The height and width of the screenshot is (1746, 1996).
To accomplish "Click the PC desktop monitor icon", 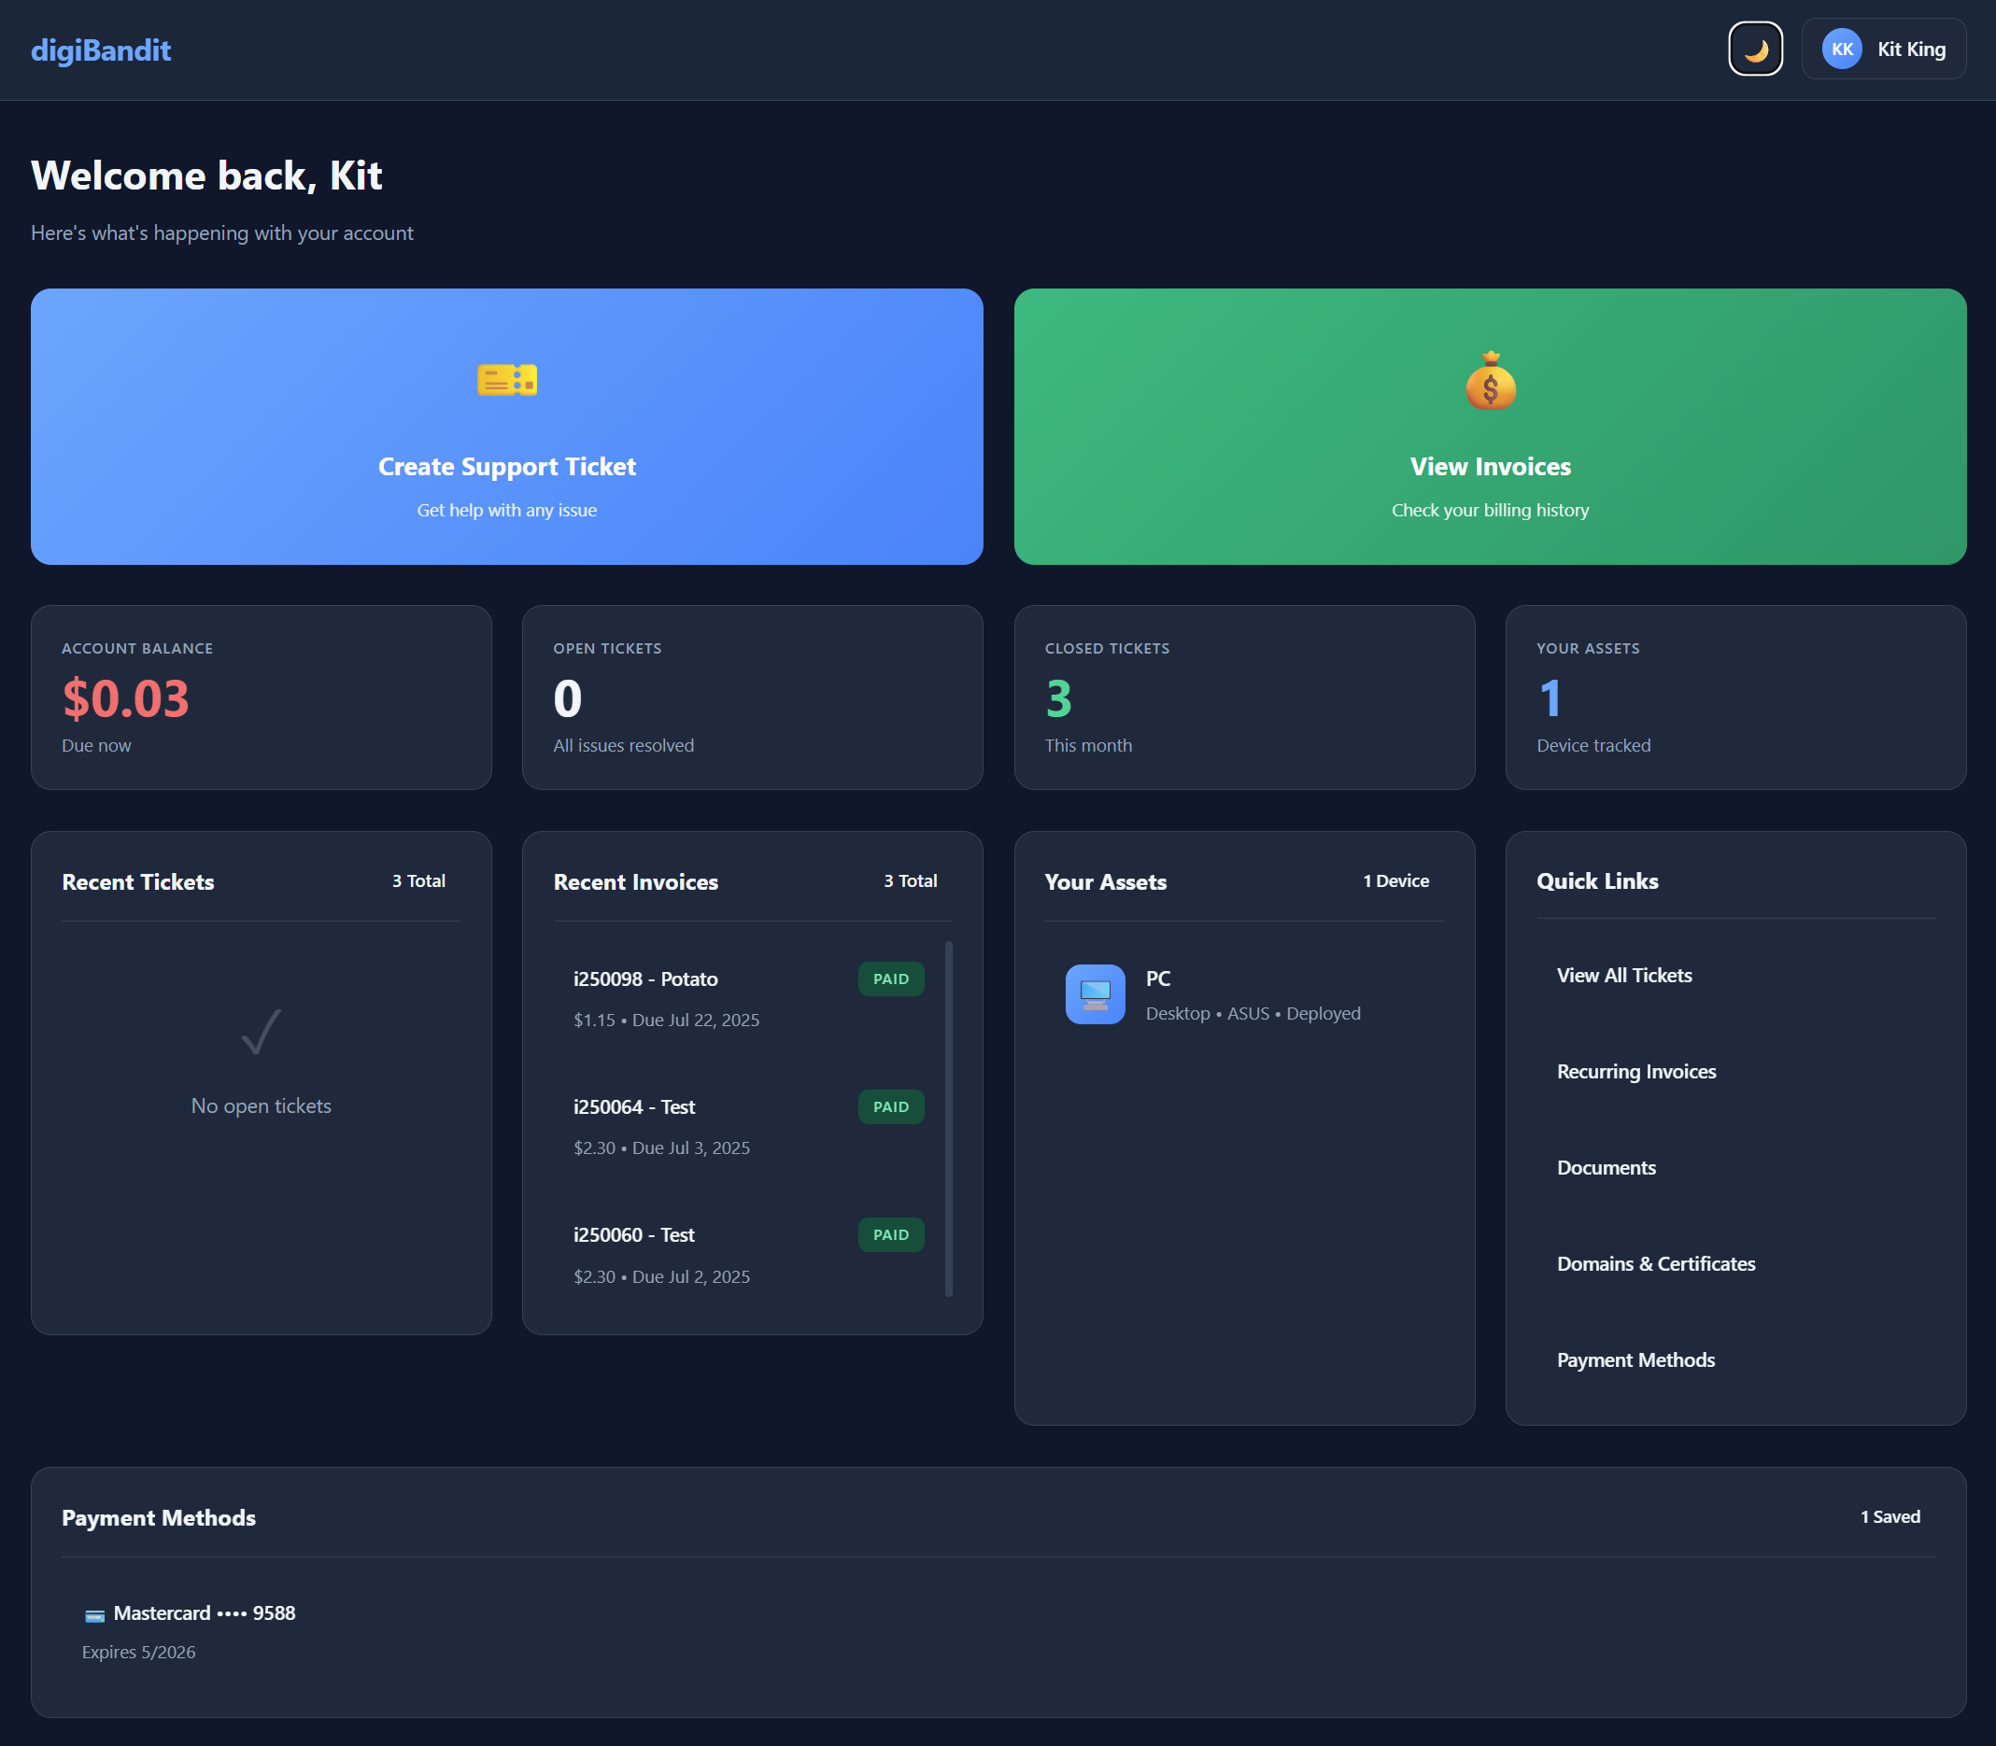I will [1095, 993].
